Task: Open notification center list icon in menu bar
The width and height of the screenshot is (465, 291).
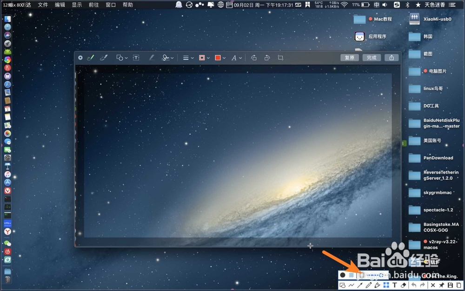Action: 452,5
